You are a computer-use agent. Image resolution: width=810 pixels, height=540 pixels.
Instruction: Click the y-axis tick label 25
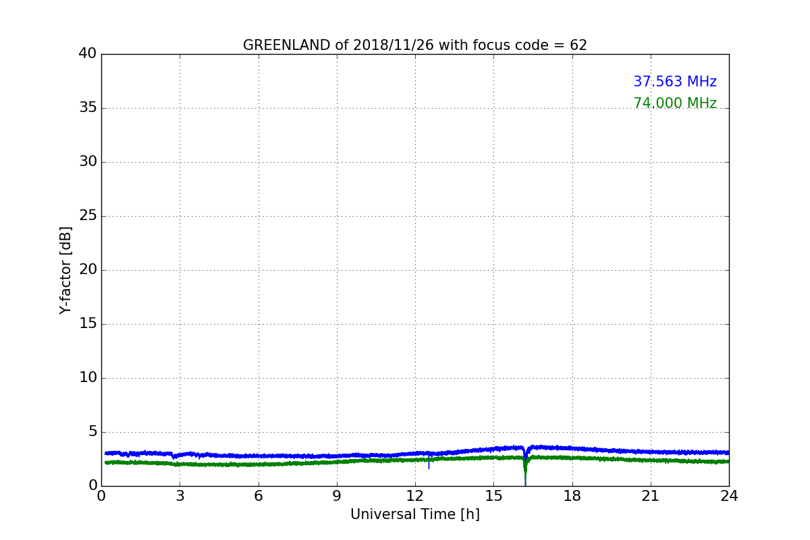click(x=88, y=215)
